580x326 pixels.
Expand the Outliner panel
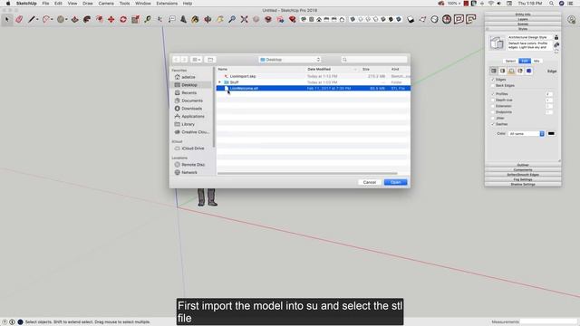(x=523, y=165)
